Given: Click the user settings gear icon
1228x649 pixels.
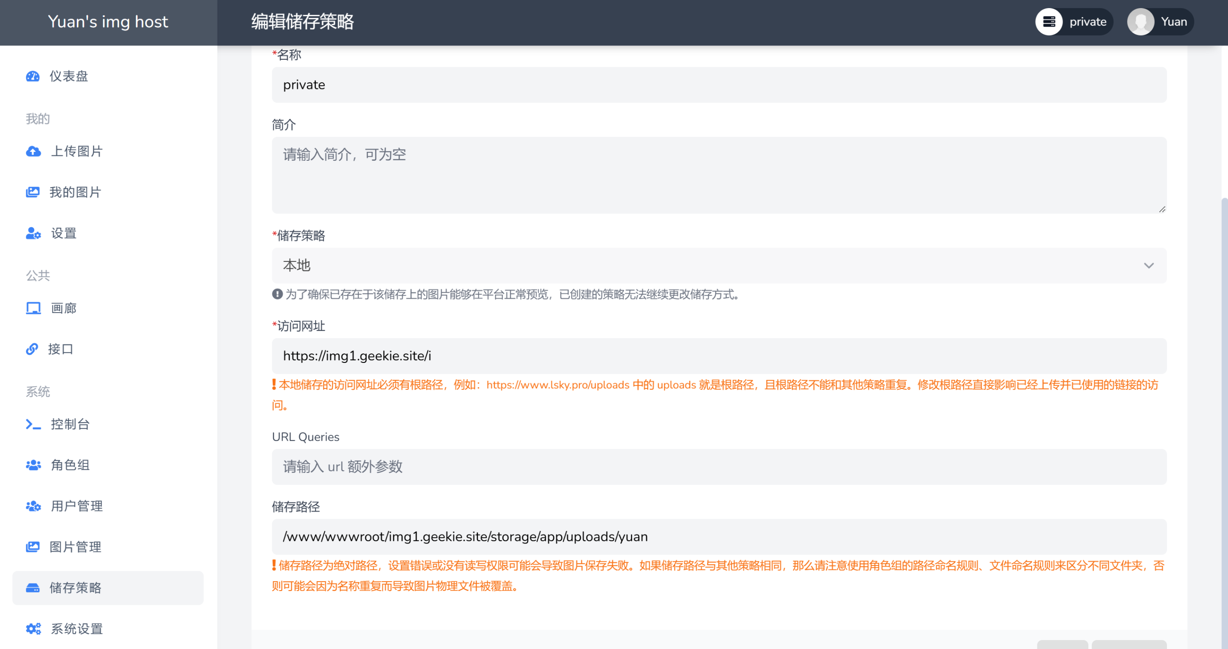Looking at the screenshot, I should (x=33, y=234).
